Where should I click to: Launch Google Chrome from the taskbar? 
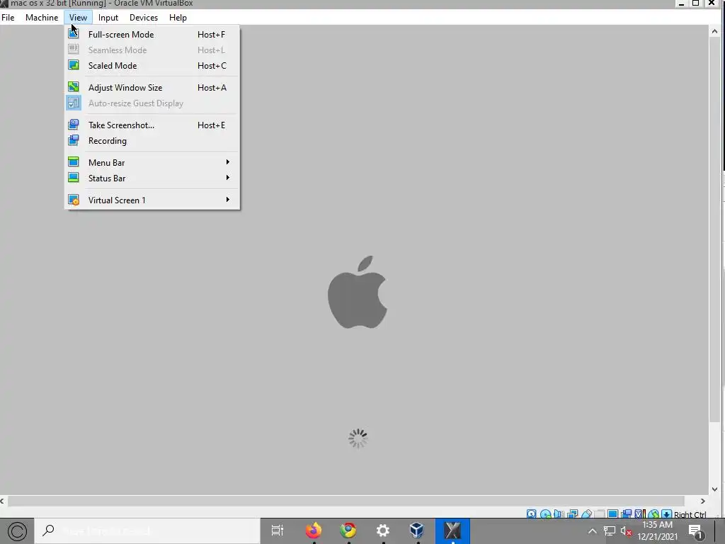[x=348, y=531]
